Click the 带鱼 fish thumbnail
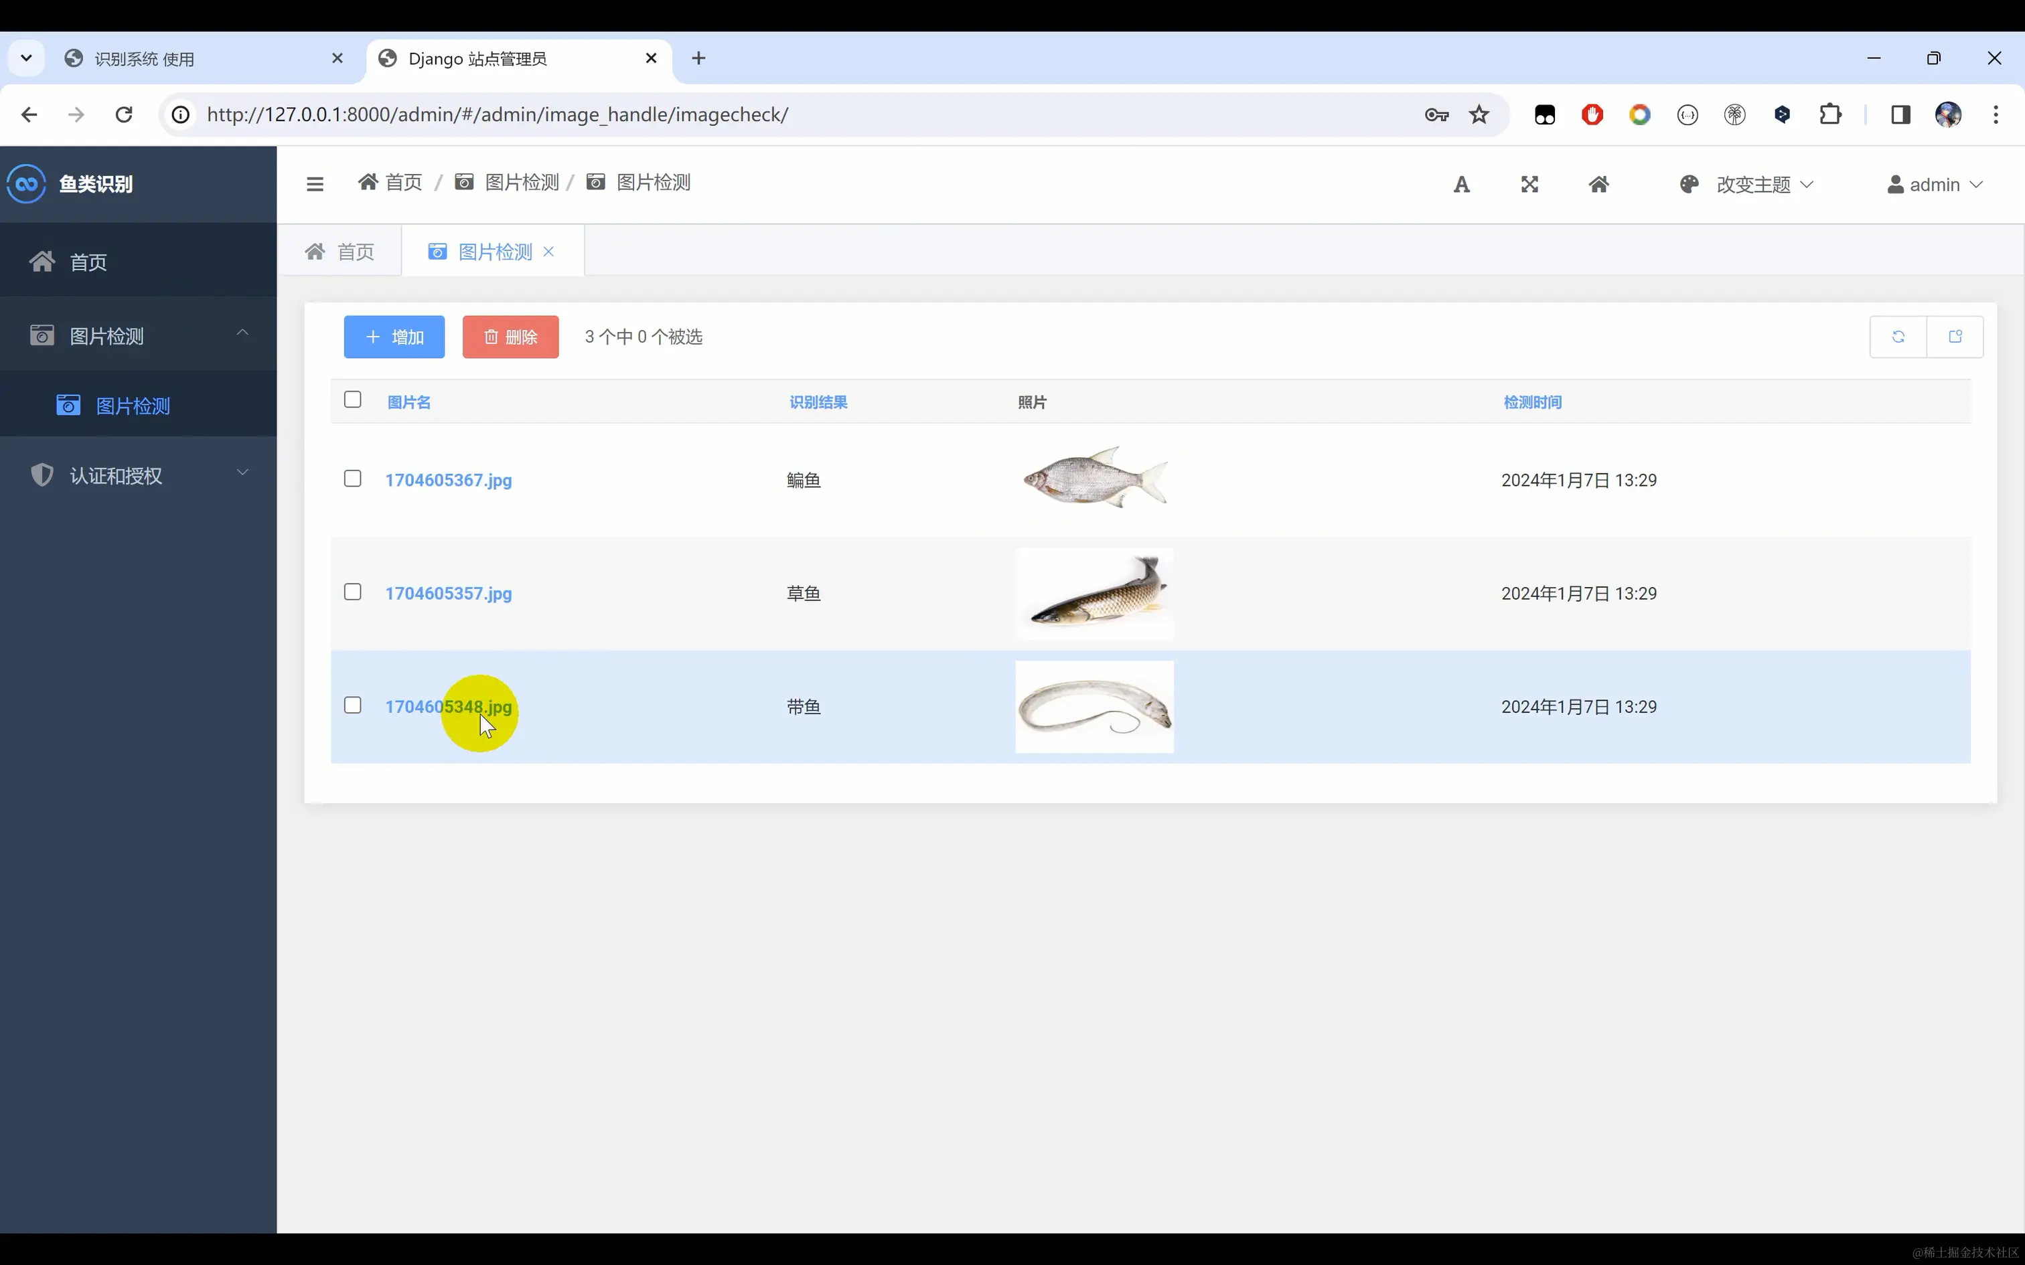 click(x=1094, y=707)
